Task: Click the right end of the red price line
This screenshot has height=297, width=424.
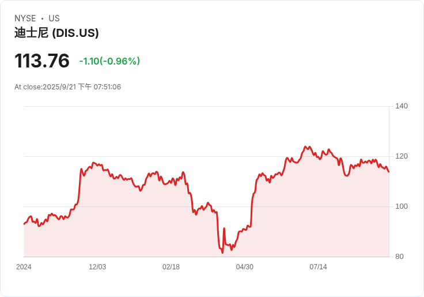Action: [x=389, y=171]
